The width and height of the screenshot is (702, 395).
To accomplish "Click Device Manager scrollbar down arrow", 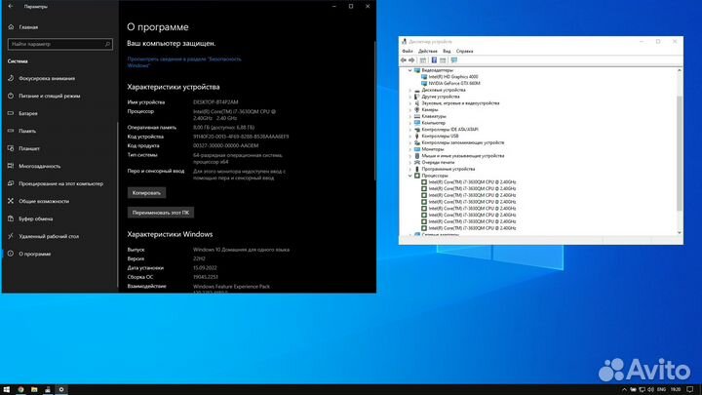I will [x=680, y=233].
